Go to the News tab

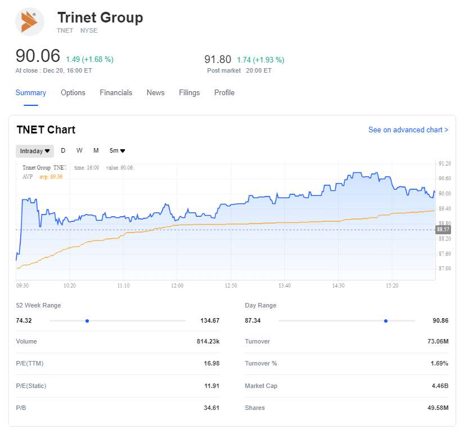[x=156, y=93]
